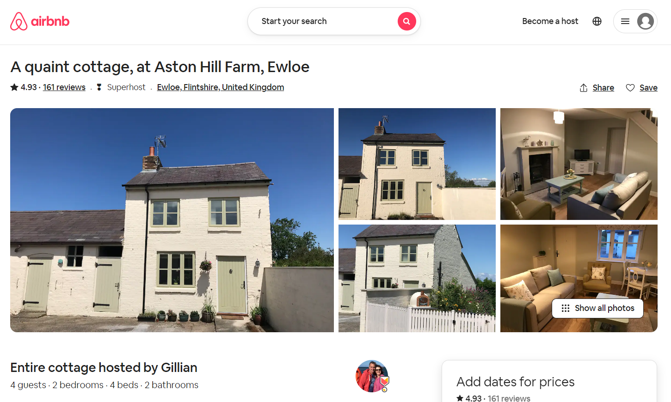Click the Share link text
This screenshot has width=671, height=402.
click(603, 88)
